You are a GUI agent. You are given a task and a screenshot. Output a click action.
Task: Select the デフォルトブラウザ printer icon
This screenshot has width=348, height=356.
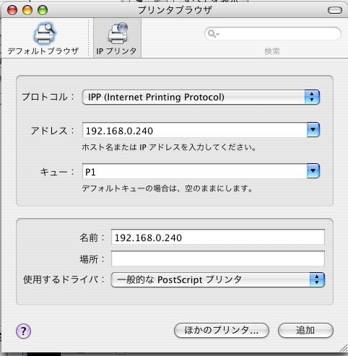(44, 33)
